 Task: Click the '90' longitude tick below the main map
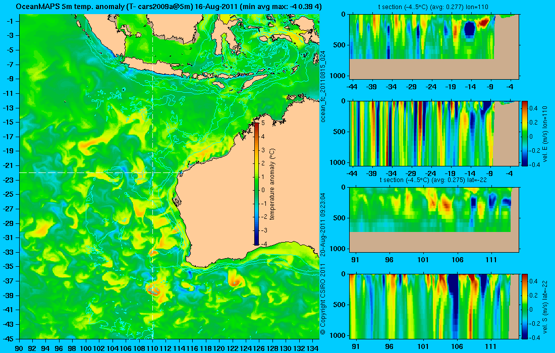[20, 348]
